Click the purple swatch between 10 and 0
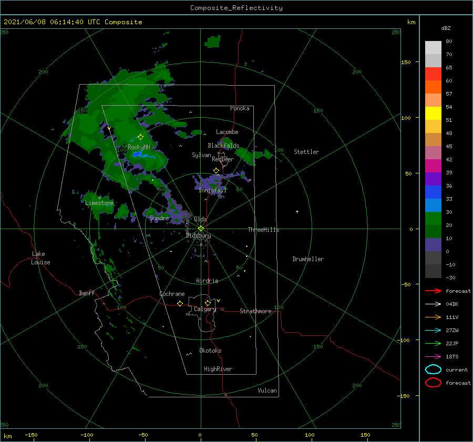 click(x=433, y=244)
